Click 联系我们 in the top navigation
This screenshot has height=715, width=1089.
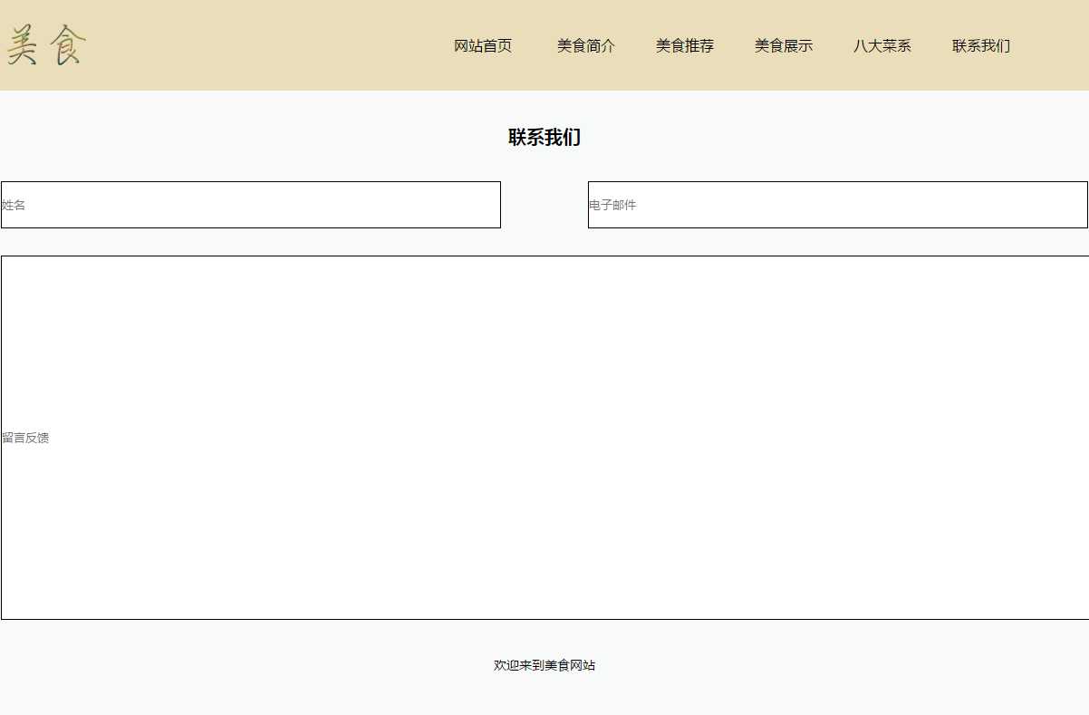980,46
